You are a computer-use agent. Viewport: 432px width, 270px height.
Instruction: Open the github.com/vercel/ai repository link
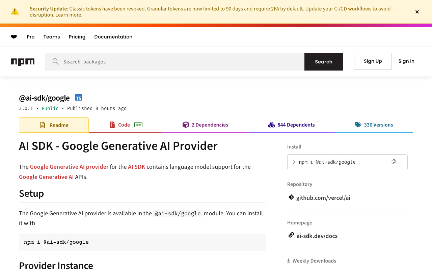coord(323,198)
